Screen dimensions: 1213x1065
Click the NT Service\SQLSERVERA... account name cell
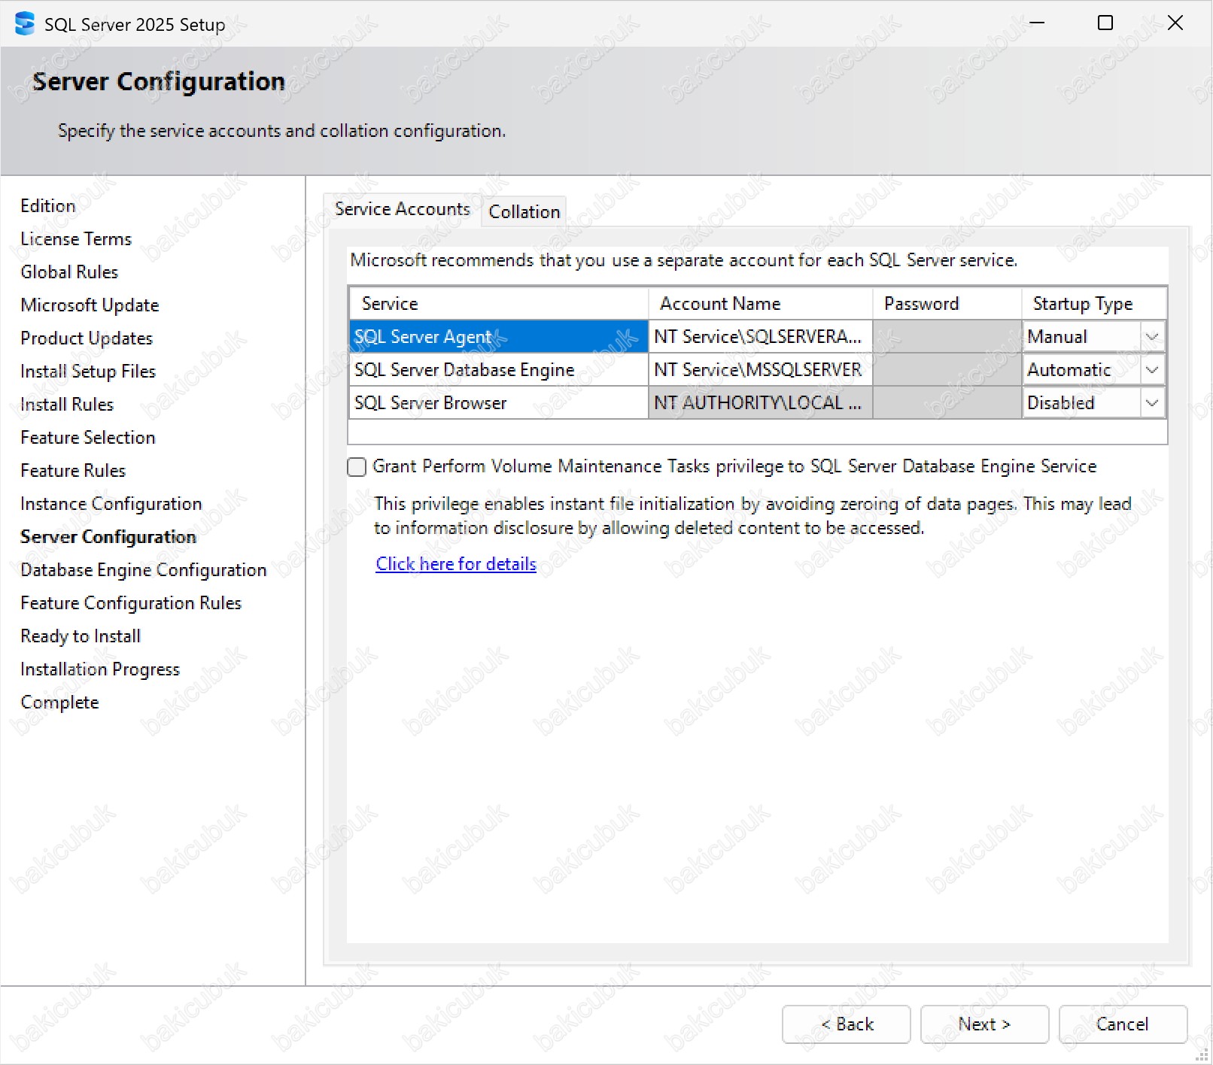click(760, 337)
